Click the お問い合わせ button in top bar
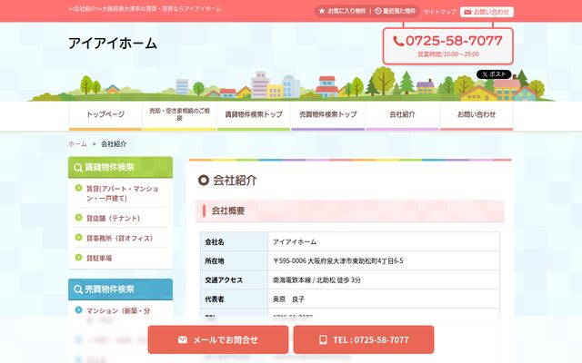 pyautogui.click(x=487, y=12)
